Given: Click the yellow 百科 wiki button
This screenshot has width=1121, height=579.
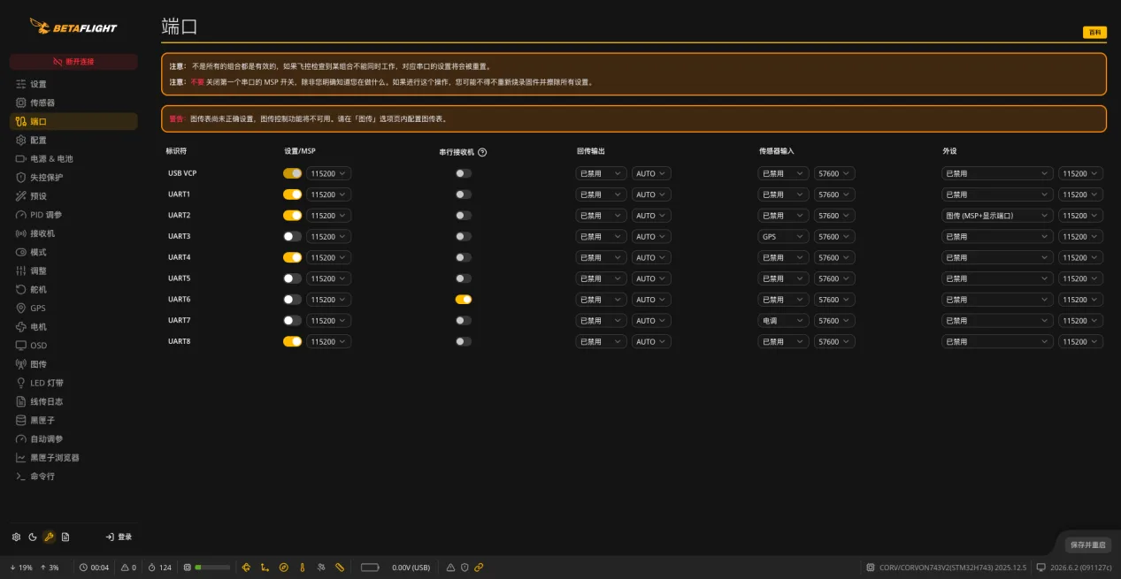Looking at the screenshot, I should pyautogui.click(x=1095, y=33).
